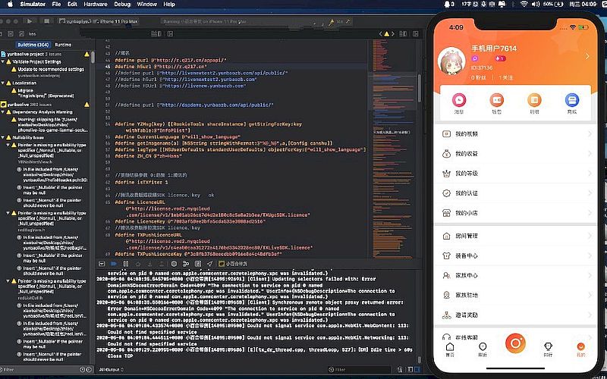The width and height of the screenshot is (607, 379).
Task: Open 家族中心 row in simulator
Action: pos(516,275)
